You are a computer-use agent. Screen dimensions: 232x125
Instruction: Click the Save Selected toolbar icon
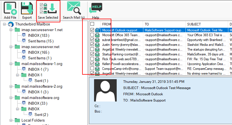tap(48, 8)
